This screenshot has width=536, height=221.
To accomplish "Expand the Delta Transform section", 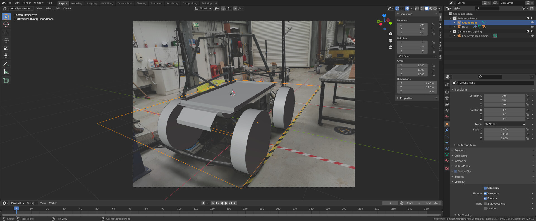I will [x=466, y=145].
